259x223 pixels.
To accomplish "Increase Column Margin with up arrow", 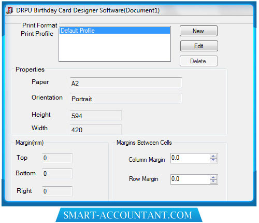I will 213,156.
